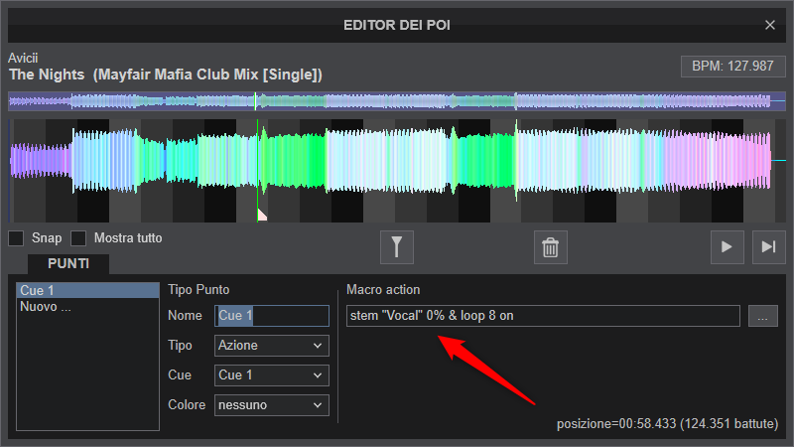Screen dimensions: 794x447
Task: Click into the Macro action text field
Action: coord(543,316)
